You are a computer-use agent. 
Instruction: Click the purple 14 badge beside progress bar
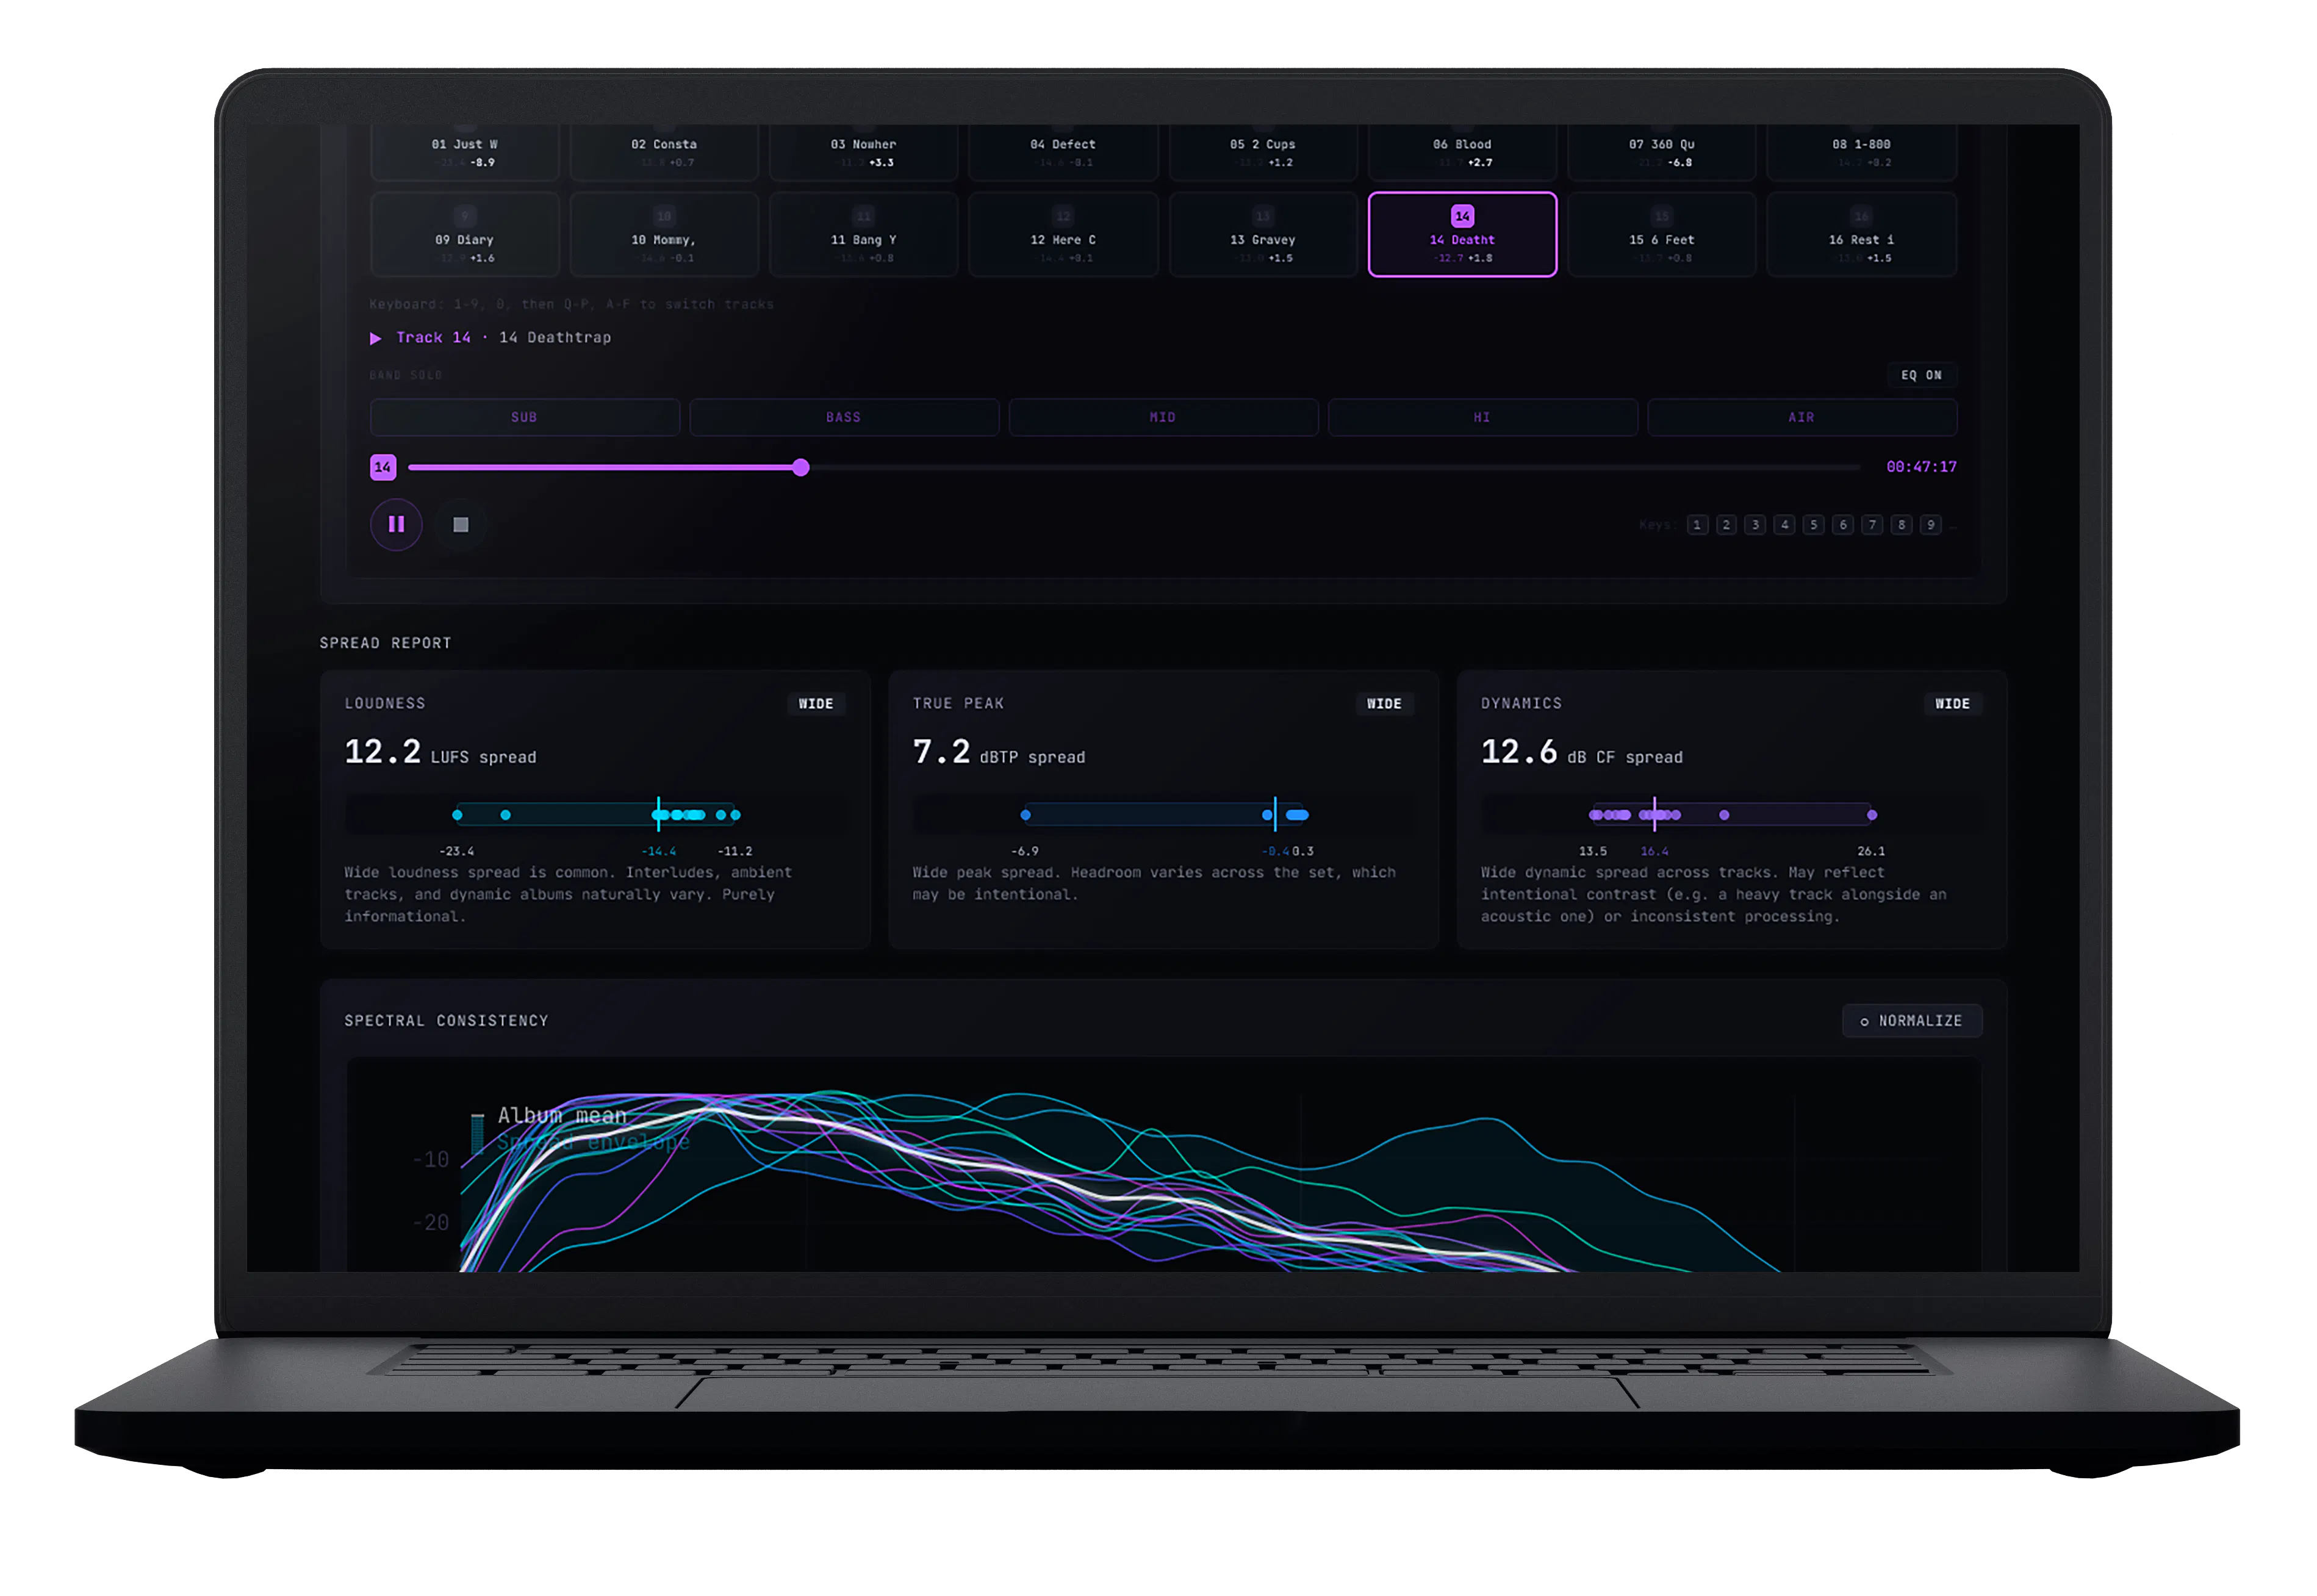[383, 467]
